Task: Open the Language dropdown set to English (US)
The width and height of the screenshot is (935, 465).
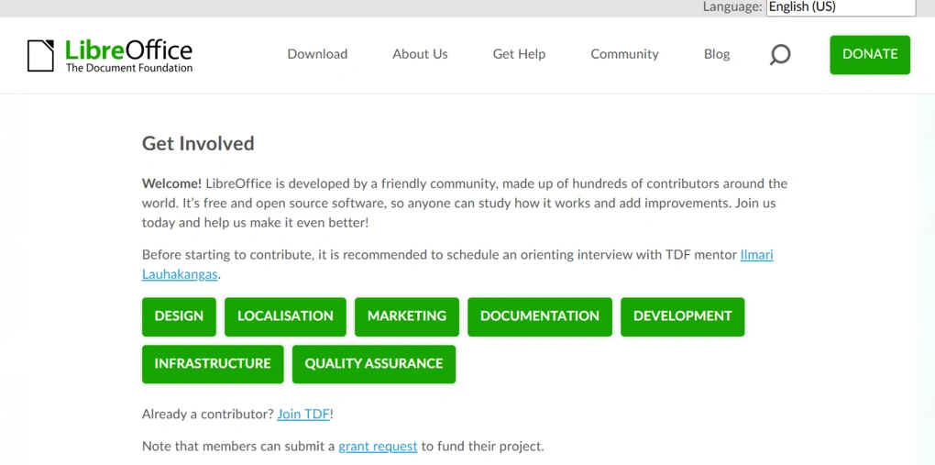Action: point(841,7)
